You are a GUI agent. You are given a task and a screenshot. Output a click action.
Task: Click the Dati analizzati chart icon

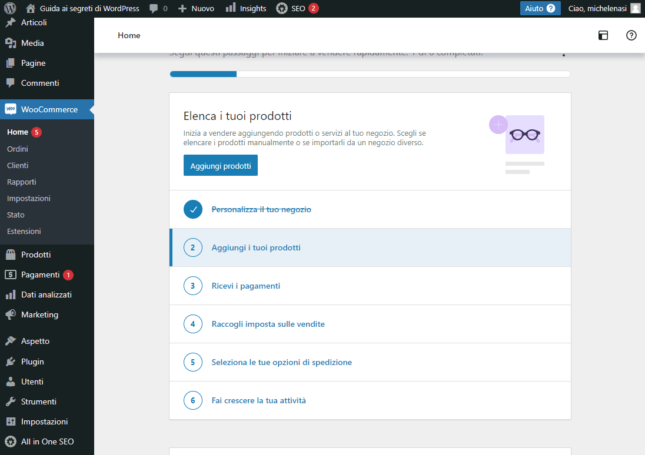point(11,295)
